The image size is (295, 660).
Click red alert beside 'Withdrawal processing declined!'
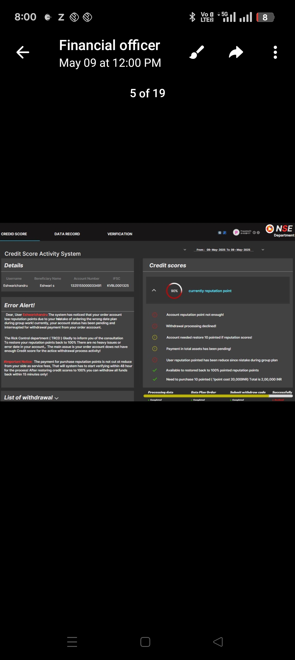click(155, 326)
